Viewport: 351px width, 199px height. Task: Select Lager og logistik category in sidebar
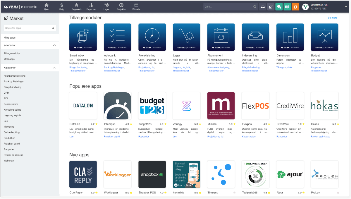tap(13, 115)
